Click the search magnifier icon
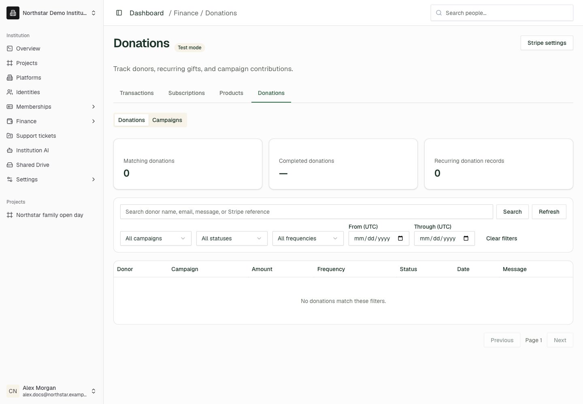Image resolution: width=583 pixels, height=404 pixels. (438, 13)
